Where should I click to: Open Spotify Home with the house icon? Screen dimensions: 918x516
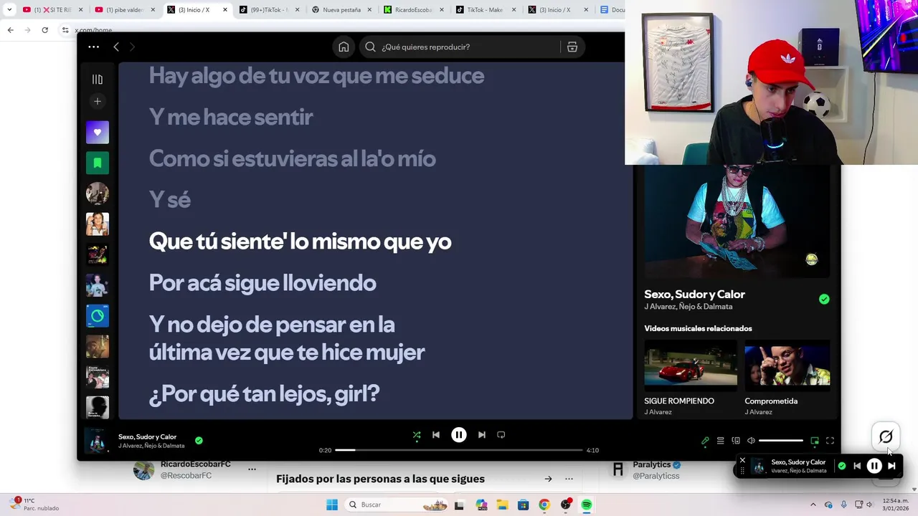[x=344, y=47]
